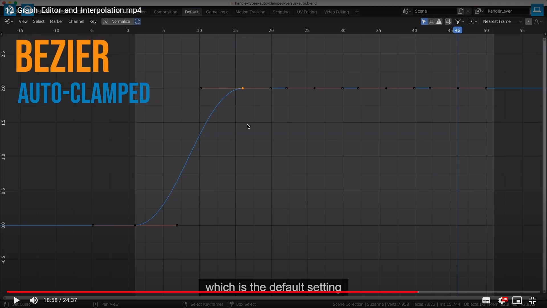Play the video
Image resolution: width=547 pixels, height=308 pixels.
(16, 300)
